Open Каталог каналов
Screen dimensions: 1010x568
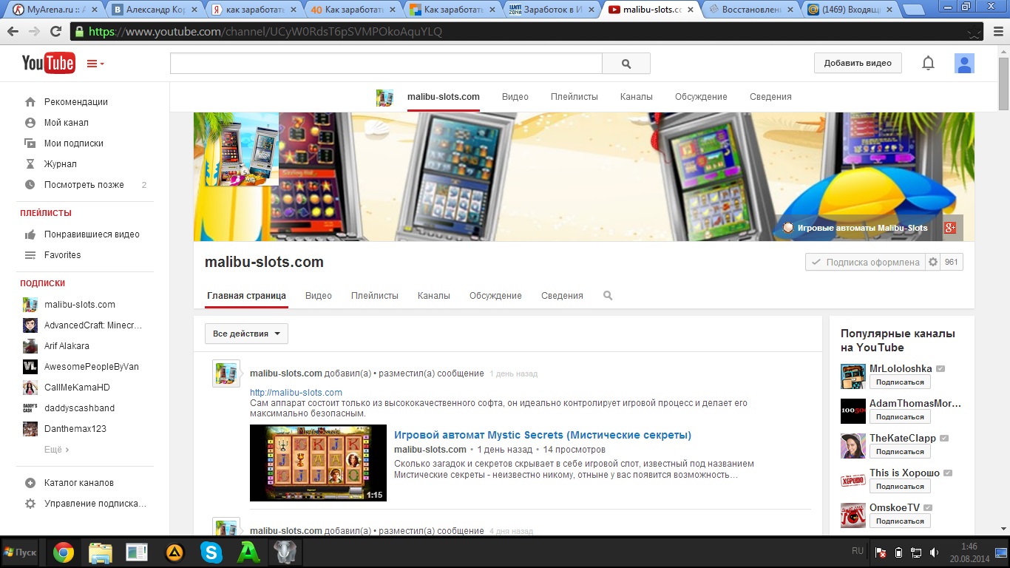pos(78,483)
